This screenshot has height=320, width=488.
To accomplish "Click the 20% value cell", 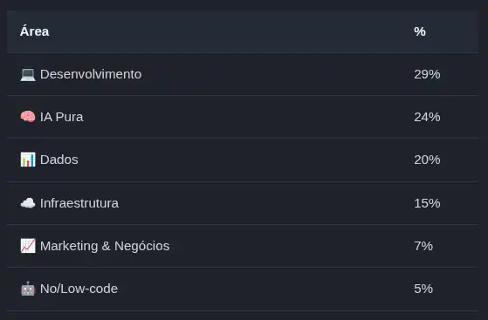I will [x=427, y=160].
